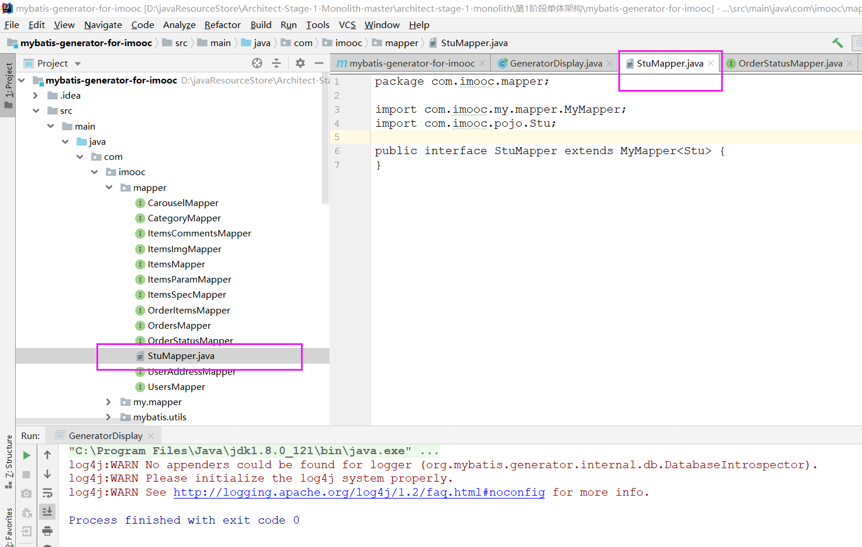Open the Refactor menu
The image size is (862, 547).
(x=222, y=25)
